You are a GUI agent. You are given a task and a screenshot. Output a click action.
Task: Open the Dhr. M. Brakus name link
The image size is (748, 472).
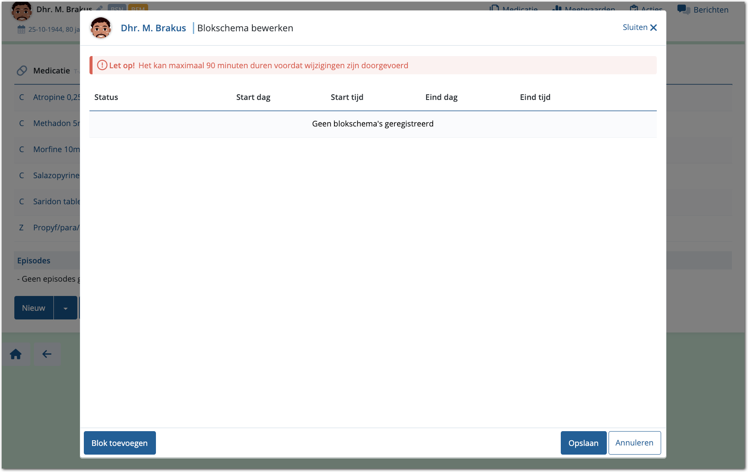click(x=153, y=28)
